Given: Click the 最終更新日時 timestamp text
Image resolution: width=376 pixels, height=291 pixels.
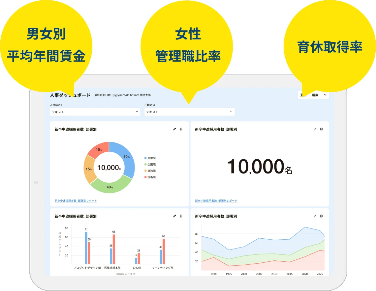Looking at the screenshot, I should point(122,95).
